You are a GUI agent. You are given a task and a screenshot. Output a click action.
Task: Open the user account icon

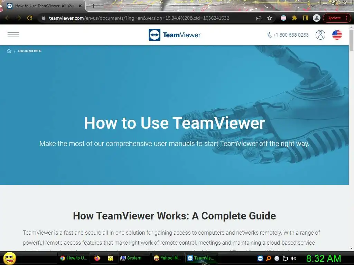point(320,35)
